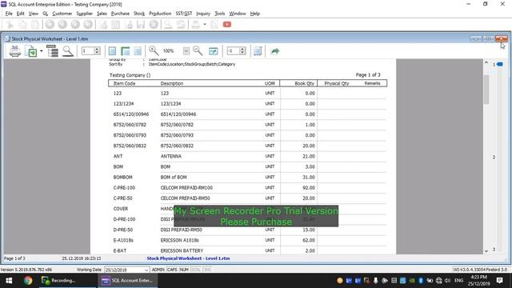
Task: Open the Purchase menu
Action: click(120, 14)
